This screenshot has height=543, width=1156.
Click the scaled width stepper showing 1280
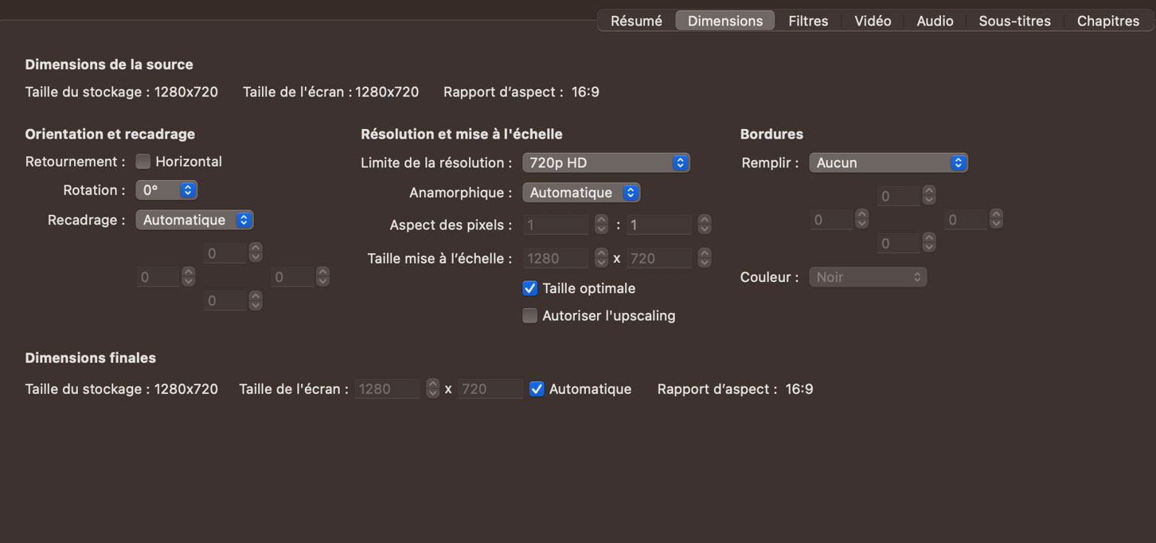(602, 258)
